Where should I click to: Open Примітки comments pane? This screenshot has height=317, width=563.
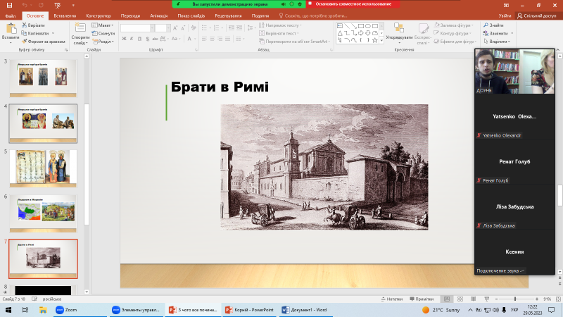[x=422, y=299]
